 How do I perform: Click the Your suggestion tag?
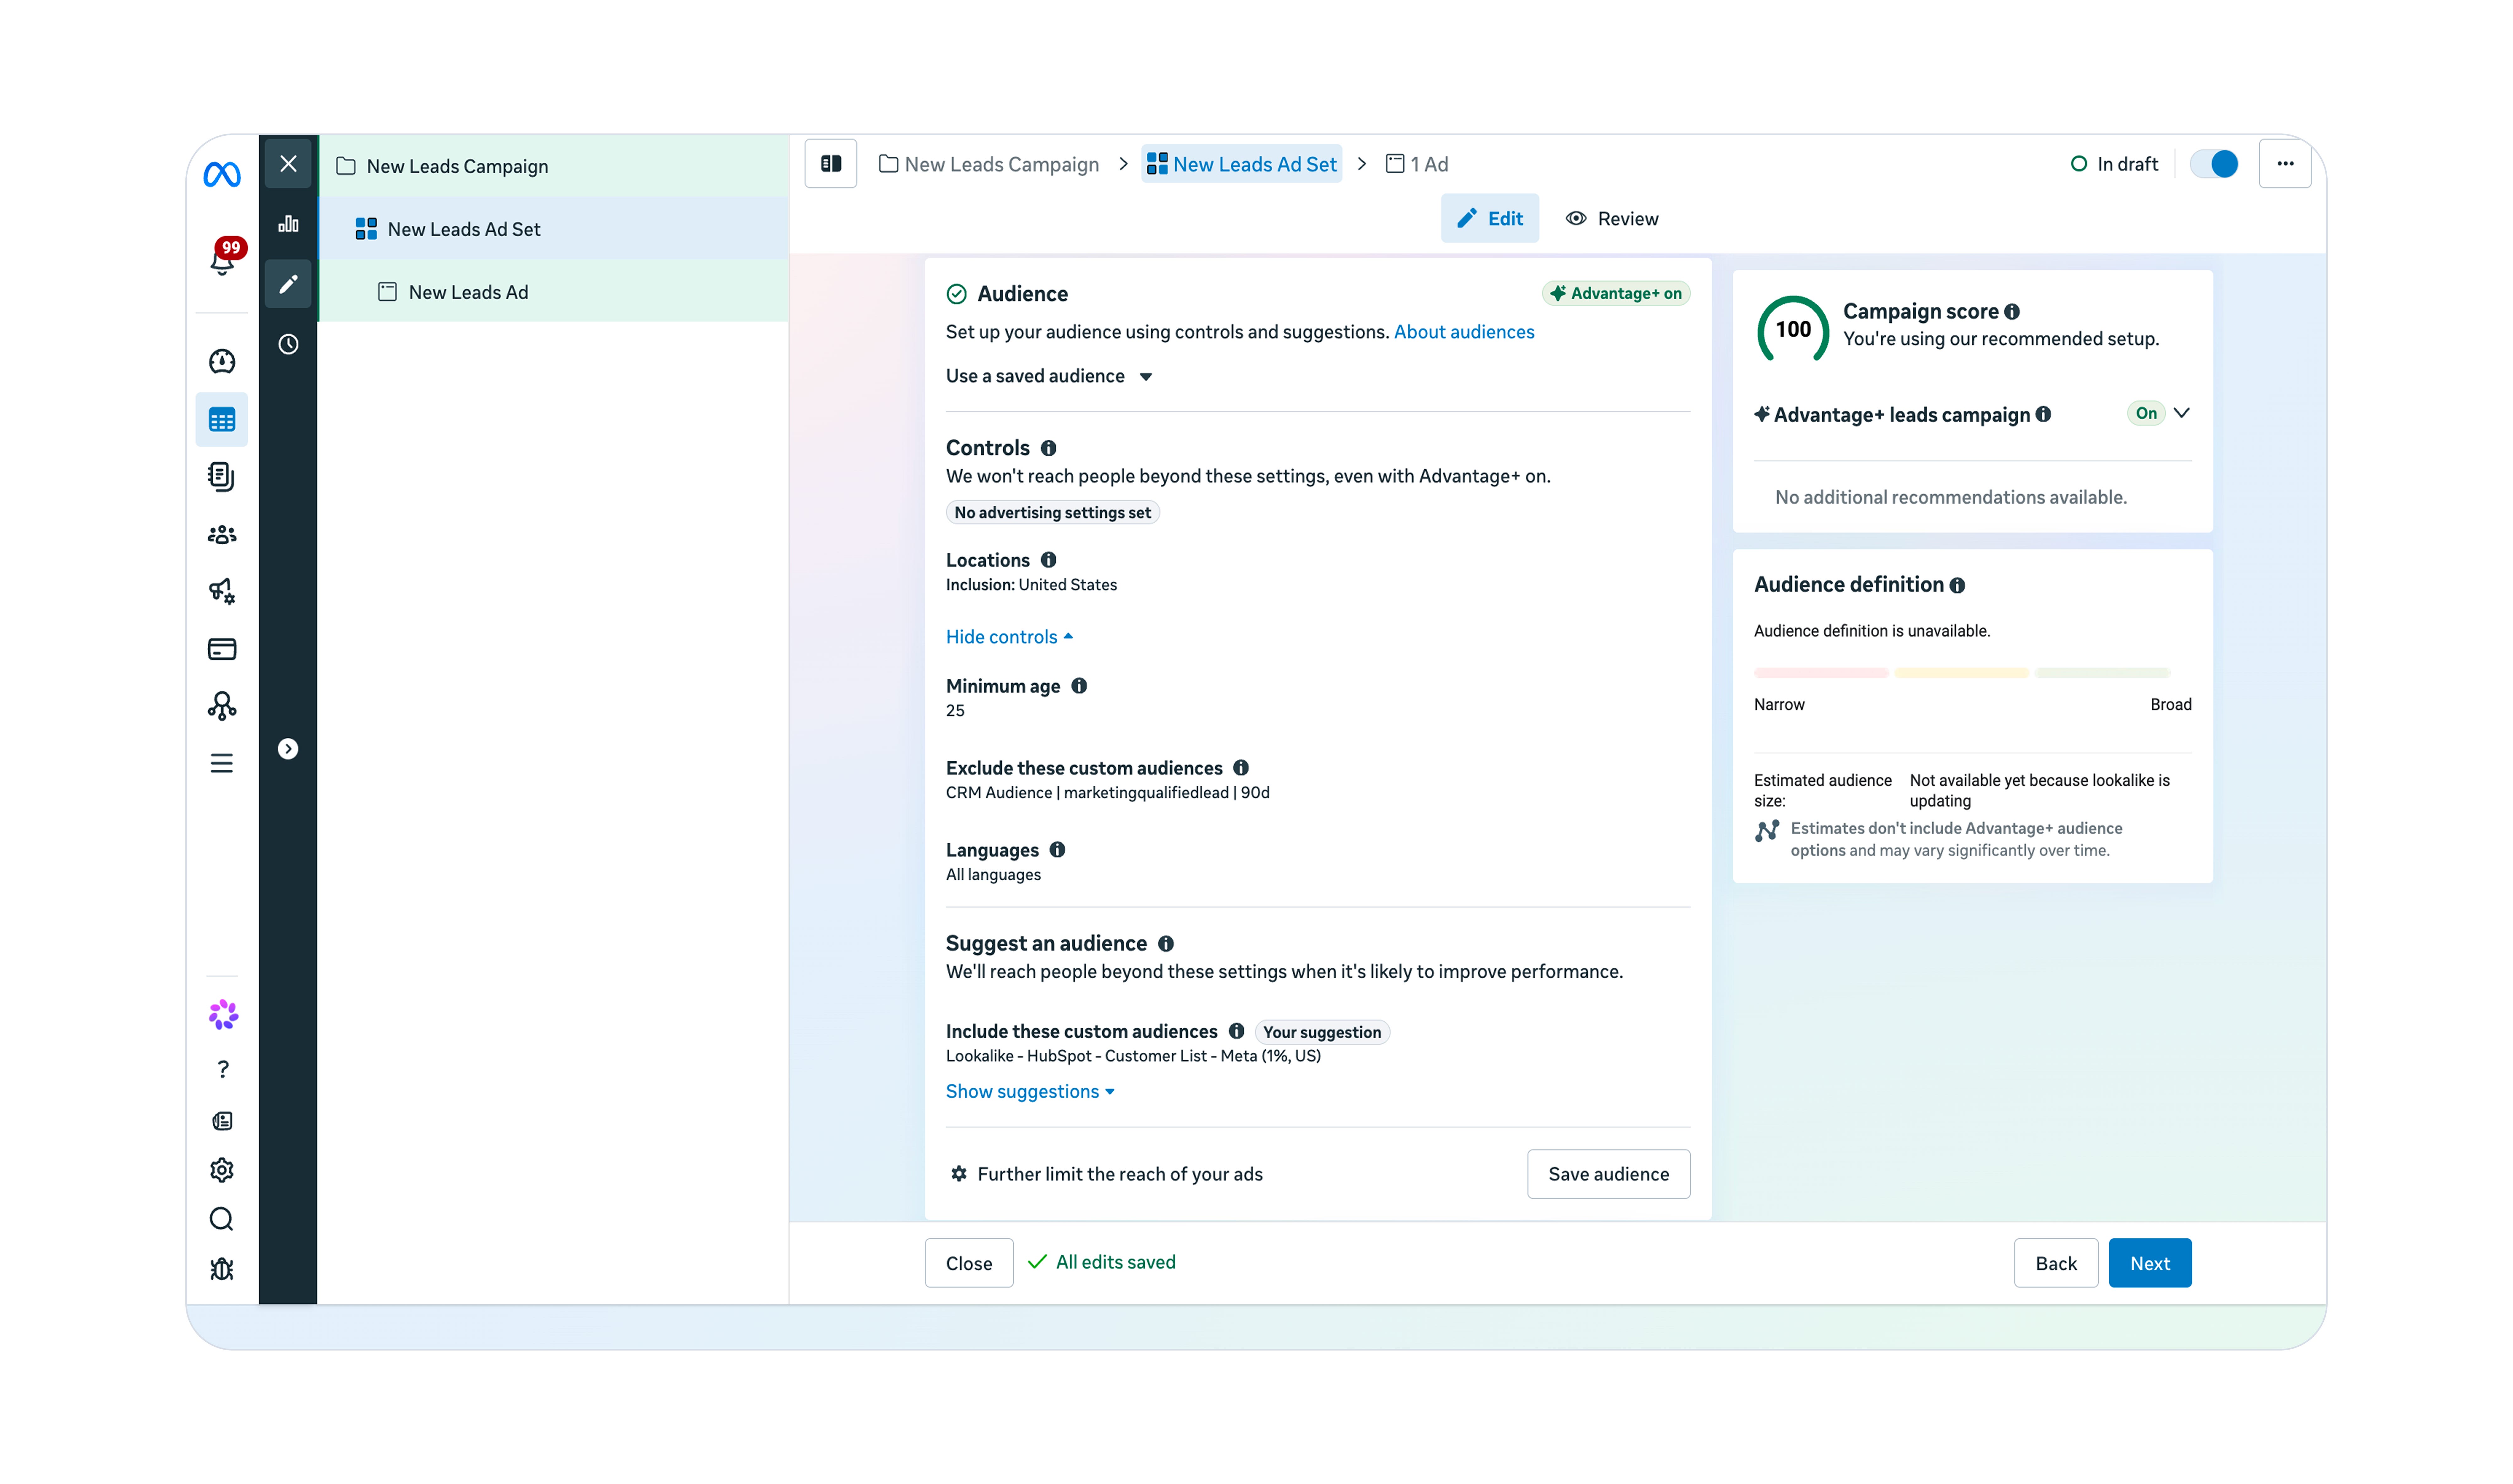click(x=1322, y=1032)
